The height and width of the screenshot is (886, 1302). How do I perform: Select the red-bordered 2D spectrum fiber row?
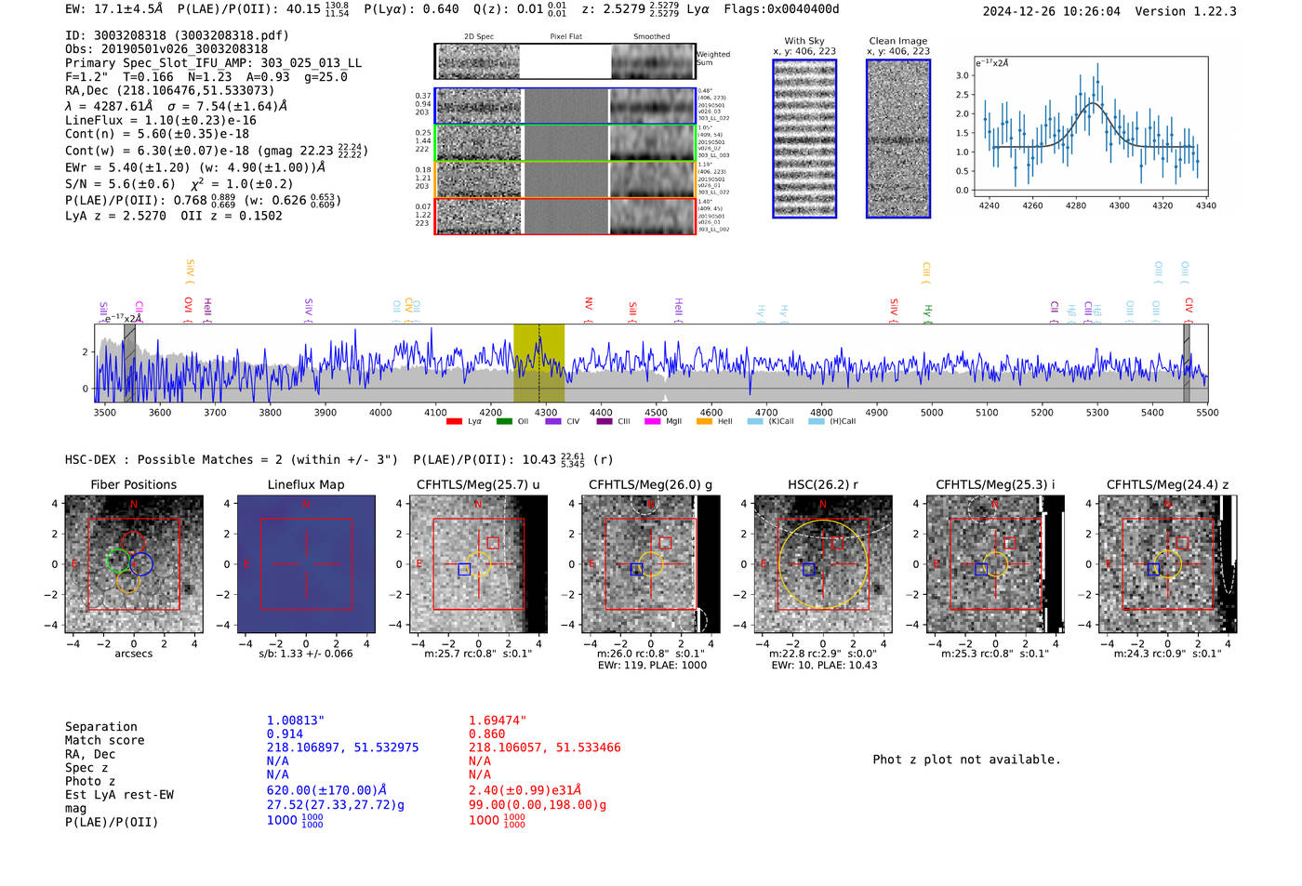[565, 216]
